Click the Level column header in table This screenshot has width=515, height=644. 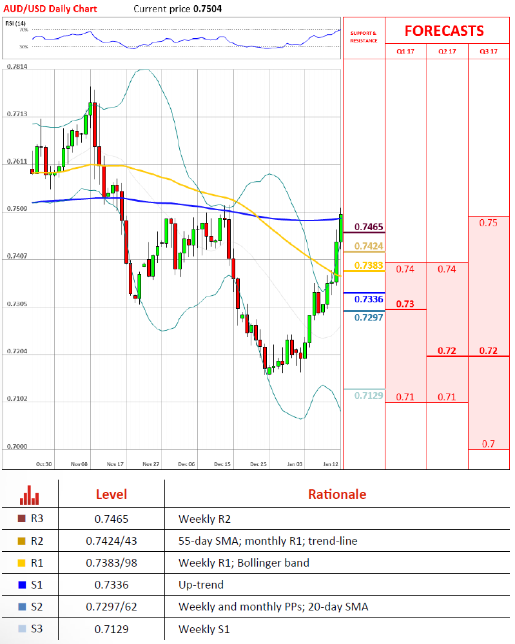(111, 494)
